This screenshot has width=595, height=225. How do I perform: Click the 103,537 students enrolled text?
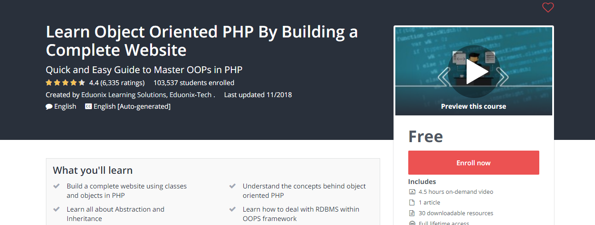(x=194, y=82)
